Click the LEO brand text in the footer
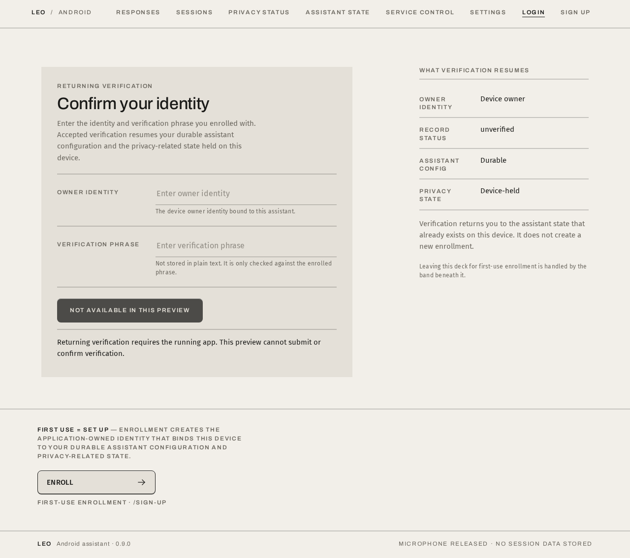 coord(44,544)
